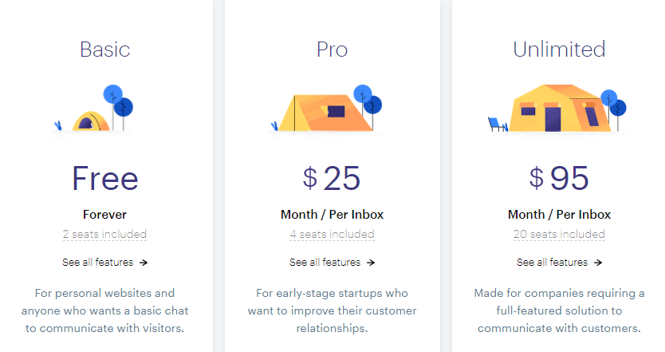Click the arrow icon beside Unlimited's See all features
The height and width of the screenshot is (352, 665).
pos(598,263)
